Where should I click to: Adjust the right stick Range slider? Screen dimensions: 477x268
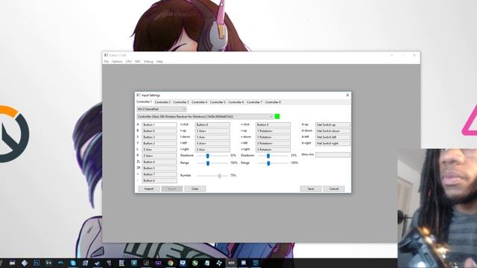(x=268, y=163)
